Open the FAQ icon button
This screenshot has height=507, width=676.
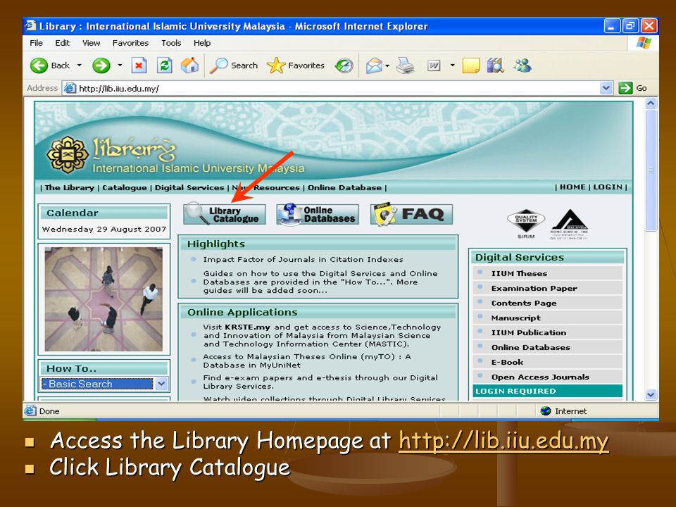click(412, 214)
